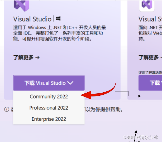Click the text 以为你提供帮助
162x142 pixels.
pyautogui.click(x=104, y=109)
